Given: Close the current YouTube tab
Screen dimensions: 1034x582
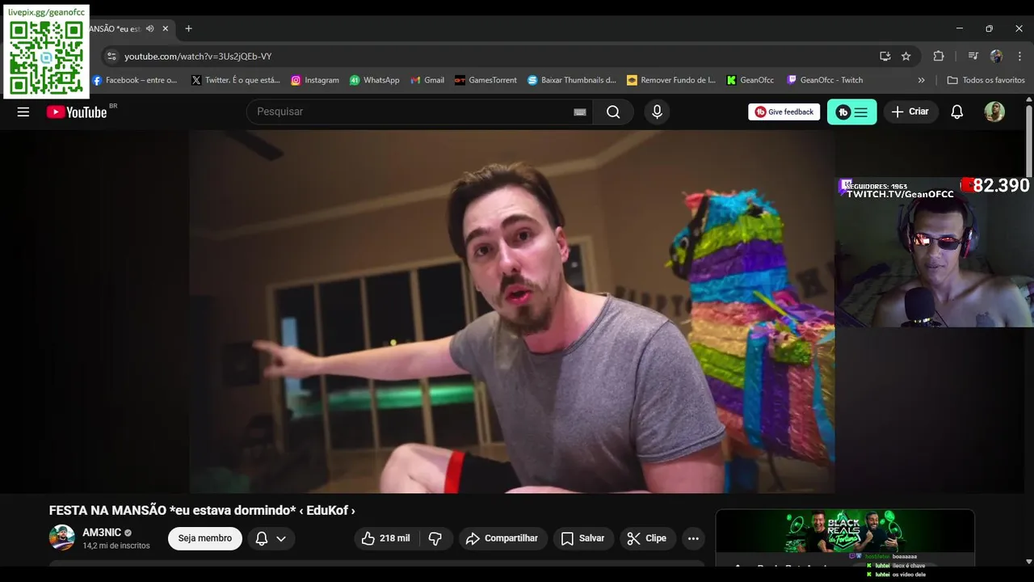Looking at the screenshot, I should pos(166,28).
